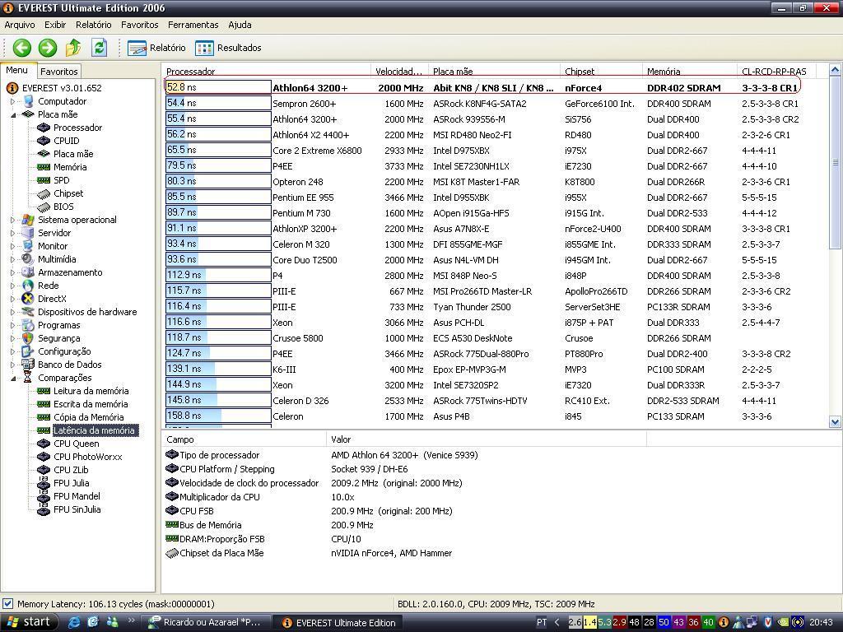Select the FPU SinJulia benchmark icon

pyautogui.click(x=44, y=509)
